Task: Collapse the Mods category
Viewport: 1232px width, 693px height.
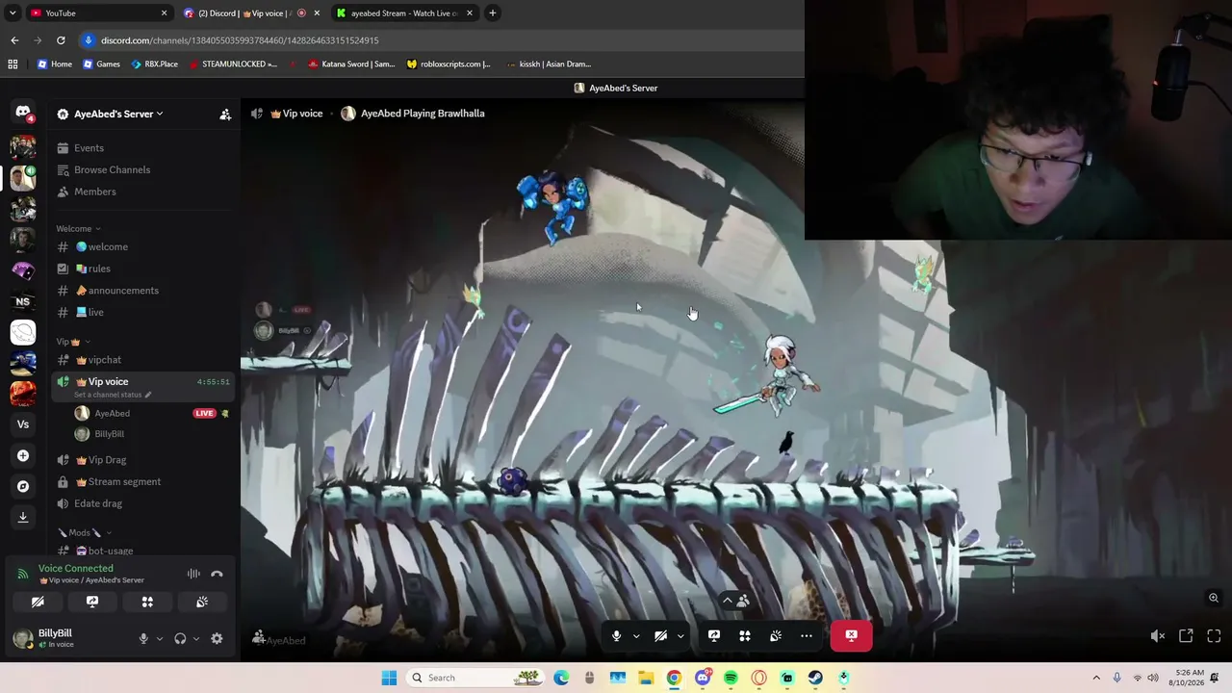Action: coord(84,532)
